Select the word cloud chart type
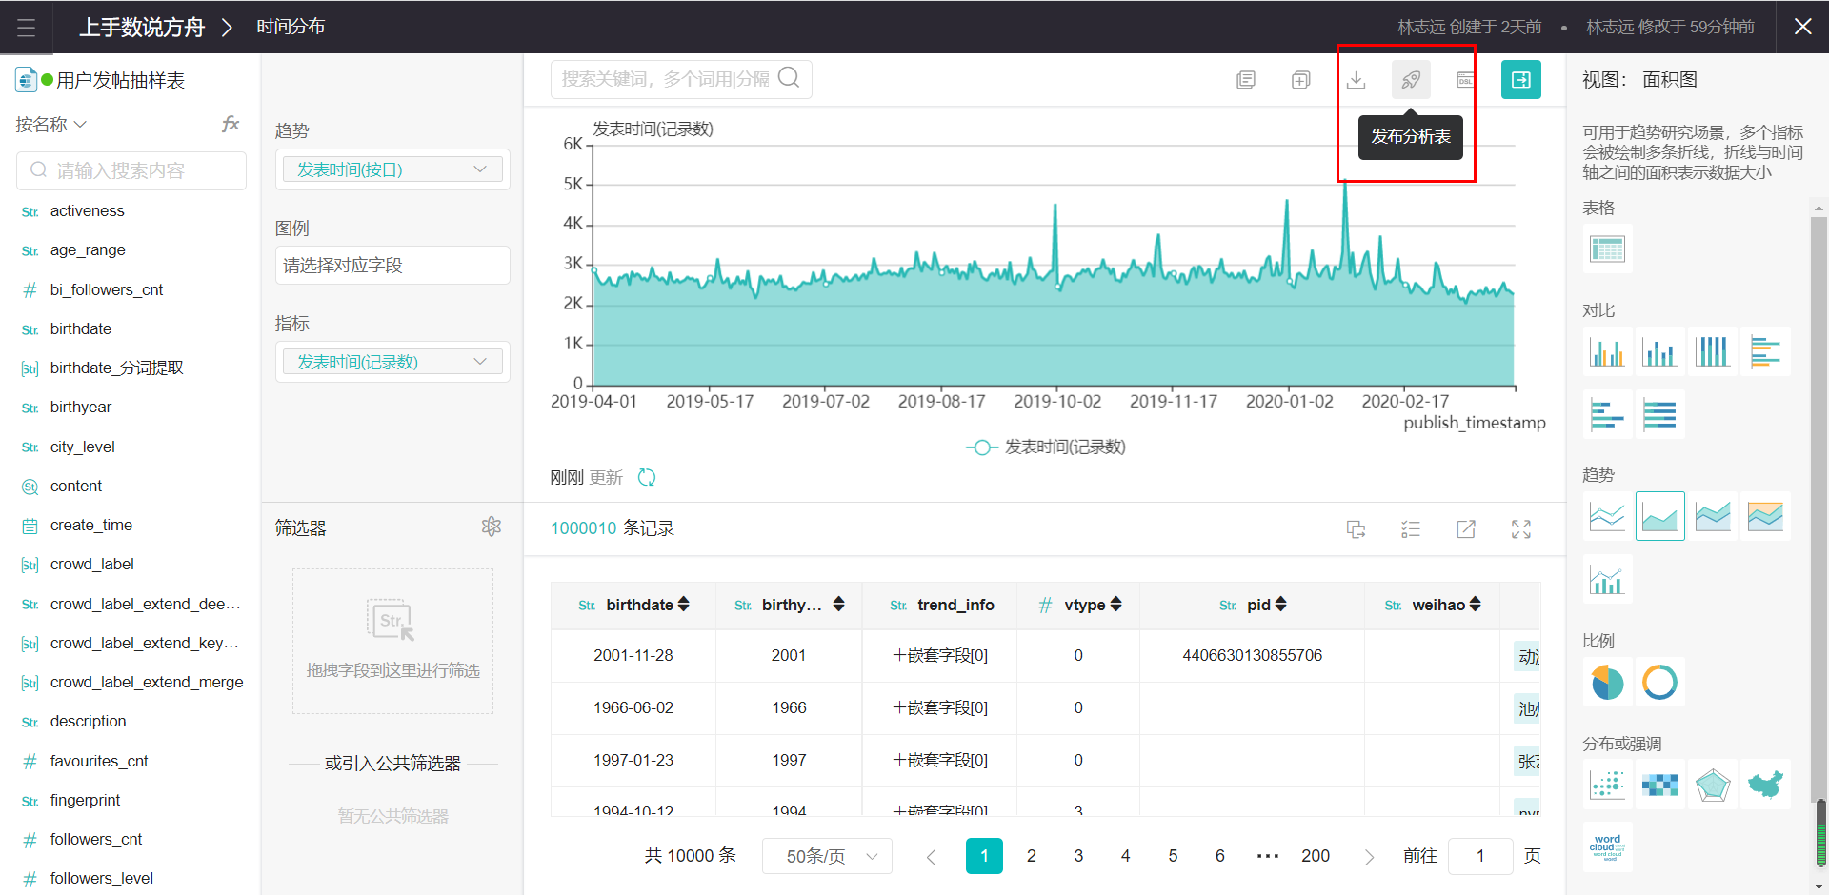Image resolution: width=1829 pixels, height=895 pixels. point(1608,847)
